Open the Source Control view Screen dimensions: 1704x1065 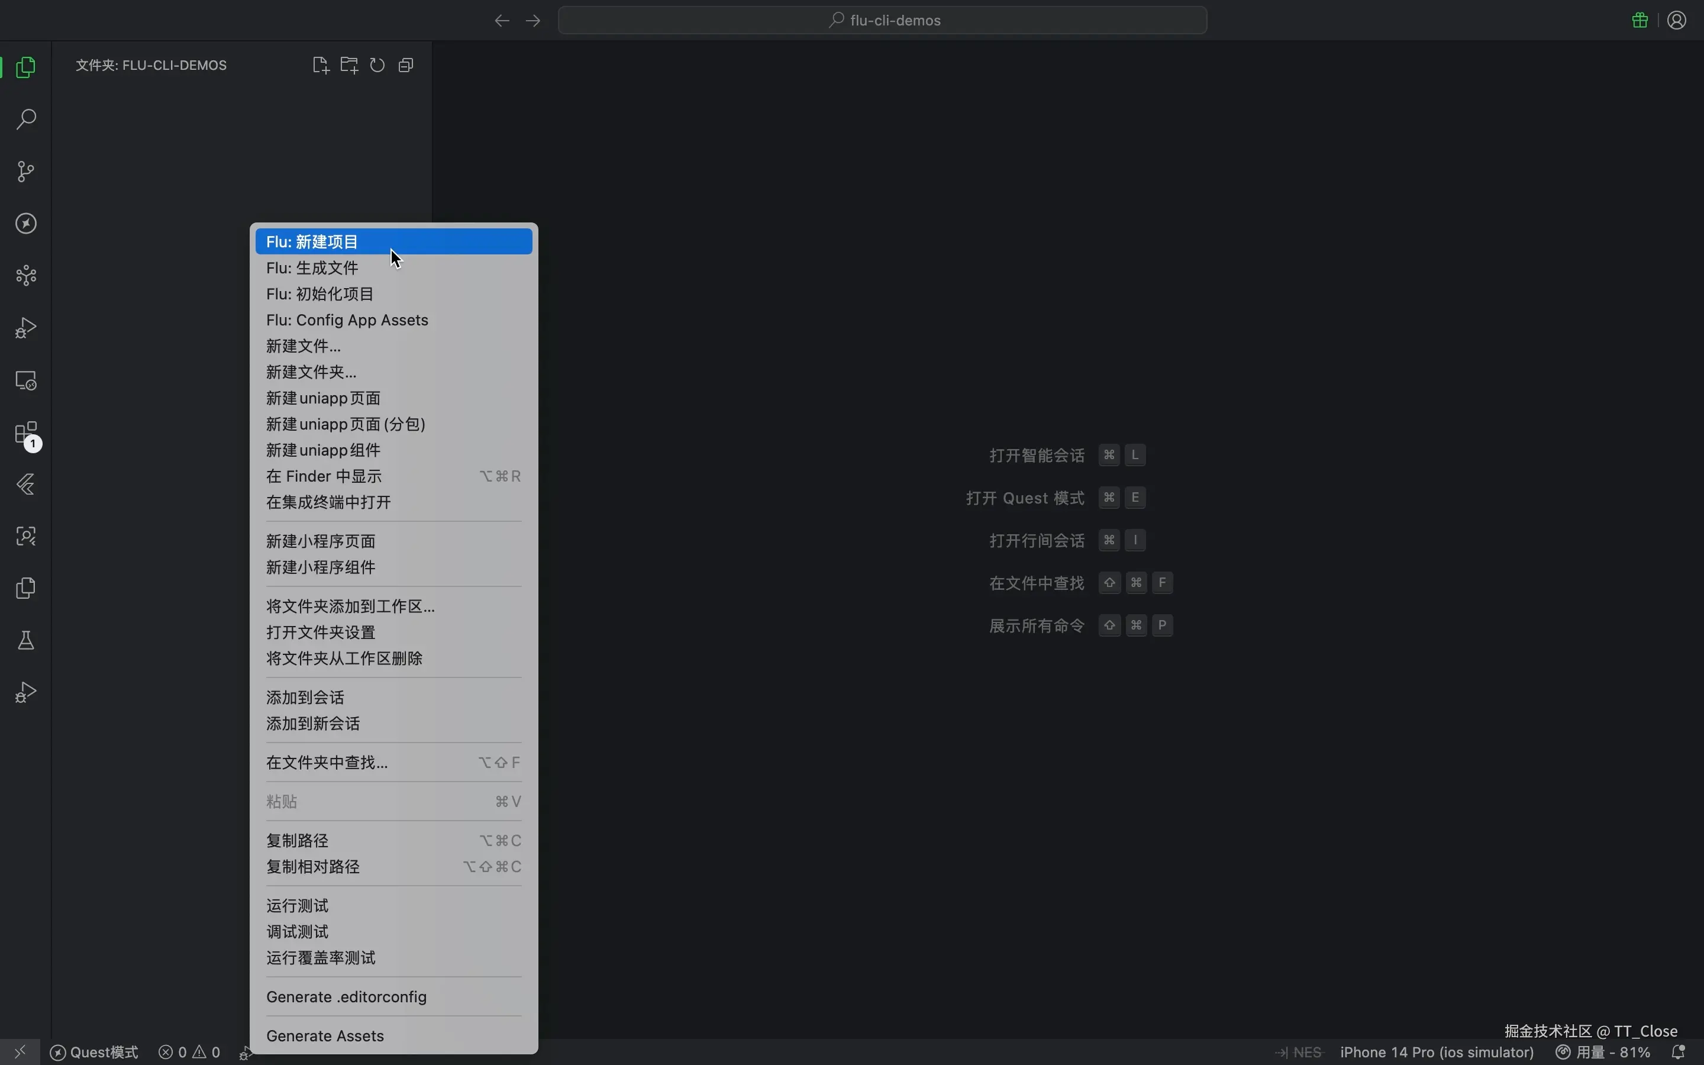point(25,171)
